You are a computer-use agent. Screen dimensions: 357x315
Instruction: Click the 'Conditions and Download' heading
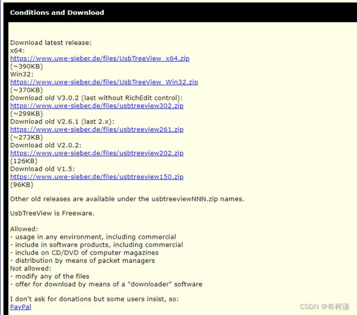(x=57, y=12)
